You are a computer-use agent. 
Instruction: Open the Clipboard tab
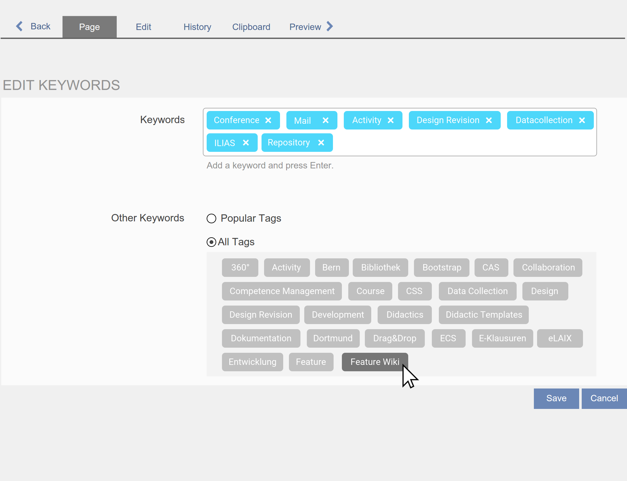pos(251,27)
